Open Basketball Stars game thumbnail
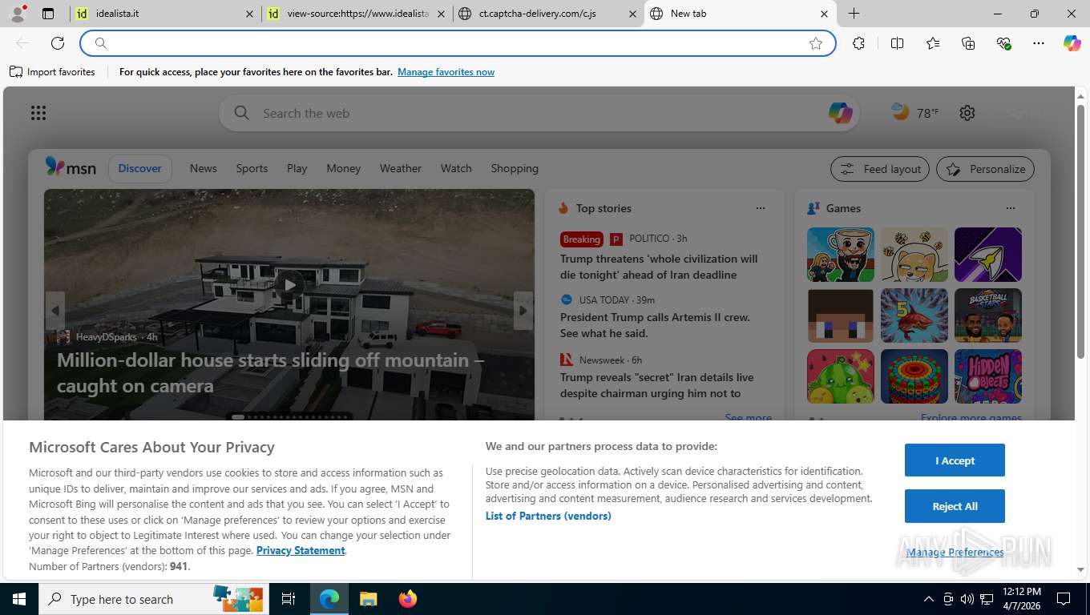 (x=987, y=316)
